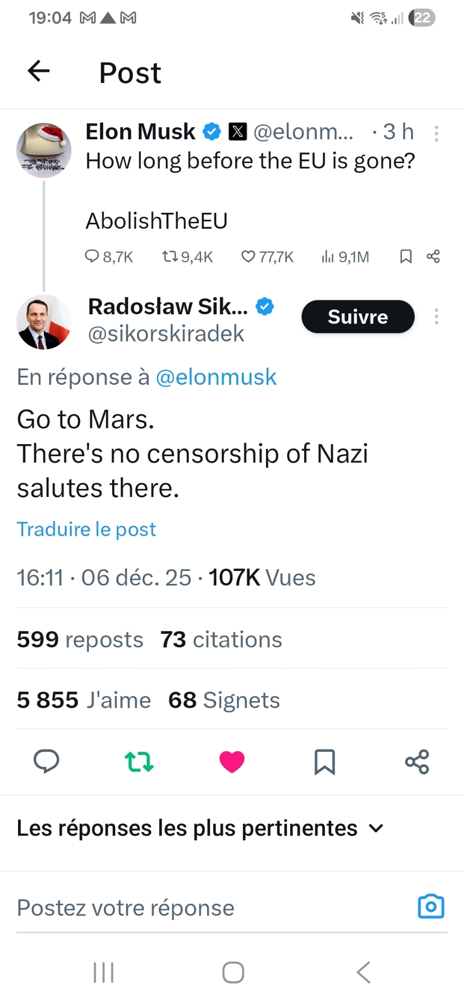Share Sikorski's reply post
The height and width of the screenshot is (1006, 464).
(417, 762)
